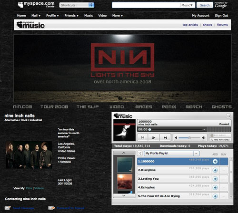The height and width of the screenshot is (213, 238).
Task: Click the loud volume speaker icon
Action: click(x=203, y=138)
